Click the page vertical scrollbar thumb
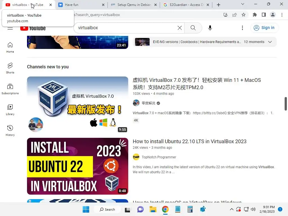The height and width of the screenshot is (216, 288). (x=286, y=104)
